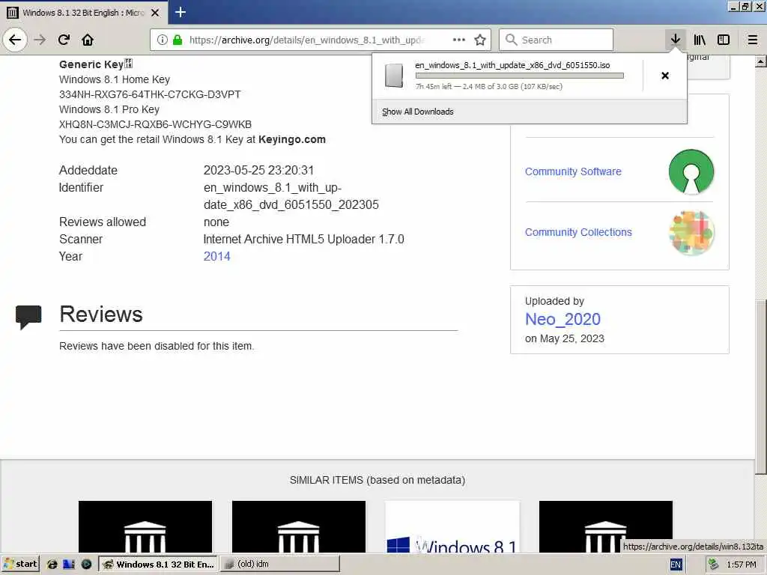Click the Reviews speech bubble icon
The image size is (767, 575).
[x=28, y=317]
